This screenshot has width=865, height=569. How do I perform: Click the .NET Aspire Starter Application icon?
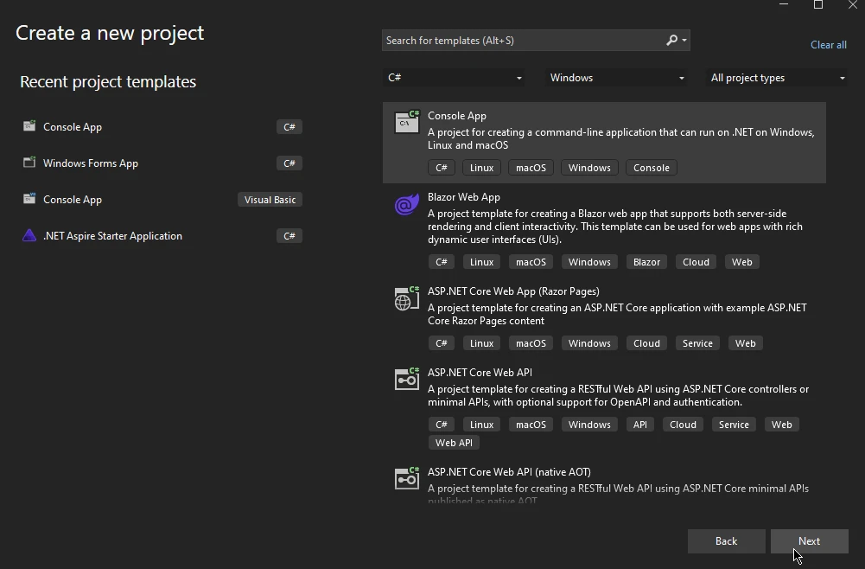[x=29, y=236]
